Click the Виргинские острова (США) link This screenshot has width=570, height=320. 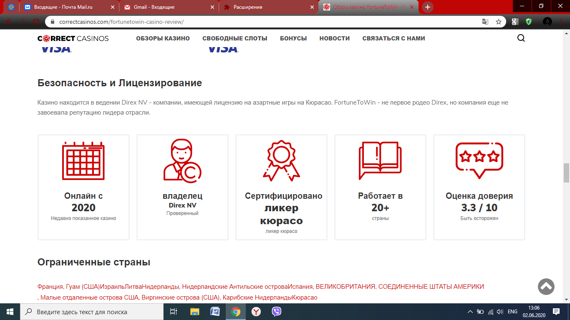(181, 297)
